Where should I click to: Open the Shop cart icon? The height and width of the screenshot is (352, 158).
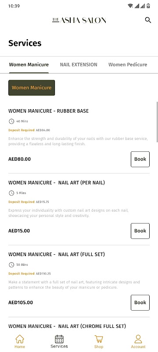98,339
